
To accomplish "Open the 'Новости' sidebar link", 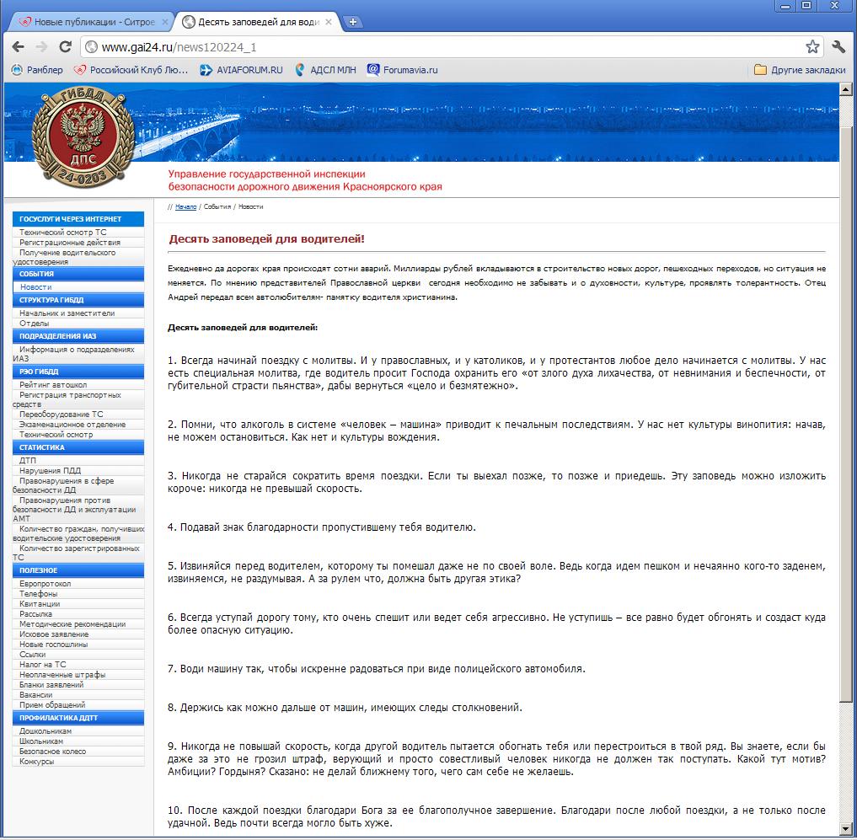I will (x=36, y=287).
